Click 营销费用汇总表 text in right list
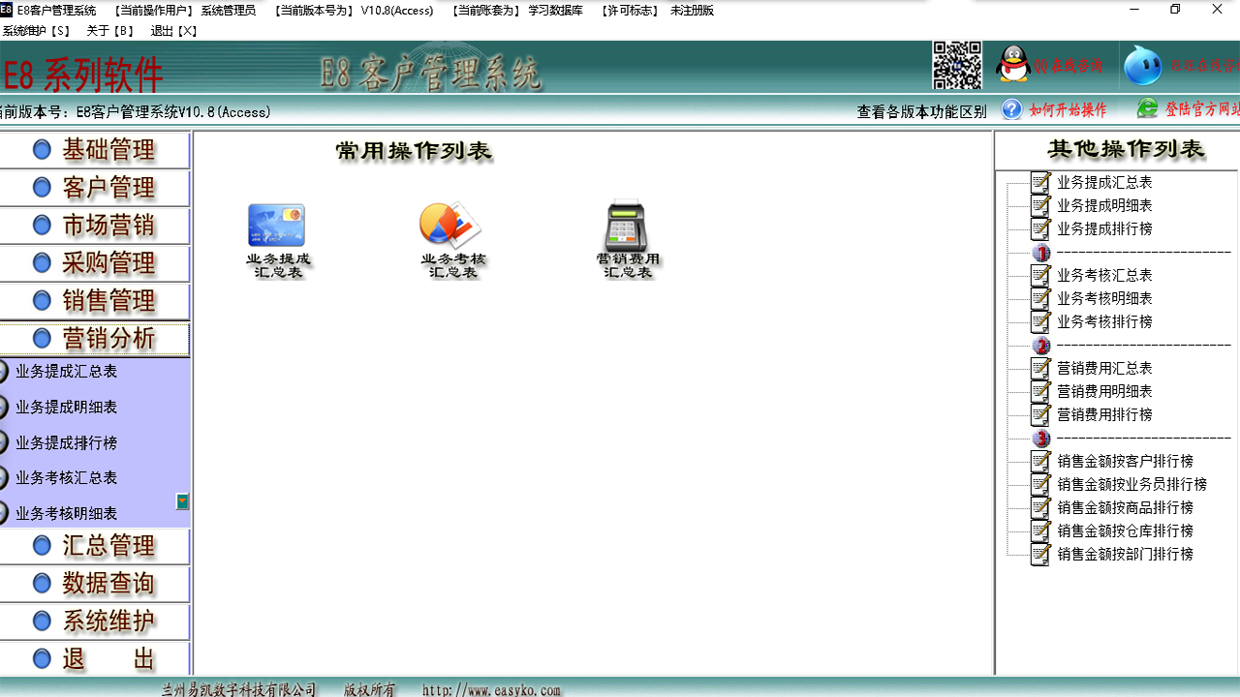 click(1104, 368)
